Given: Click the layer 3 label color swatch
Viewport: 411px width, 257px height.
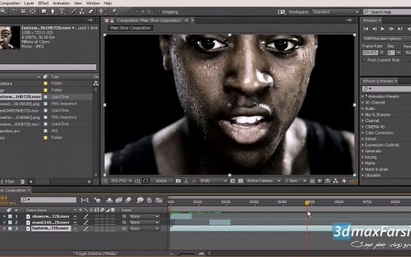Looking at the screenshot, I should pyautogui.click(x=10, y=229).
